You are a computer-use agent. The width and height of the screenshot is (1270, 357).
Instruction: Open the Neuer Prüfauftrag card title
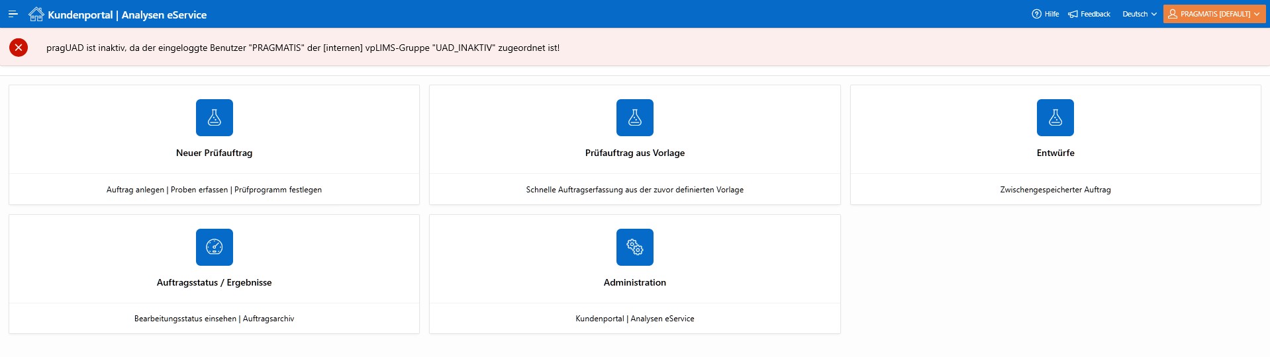point(215,153)
